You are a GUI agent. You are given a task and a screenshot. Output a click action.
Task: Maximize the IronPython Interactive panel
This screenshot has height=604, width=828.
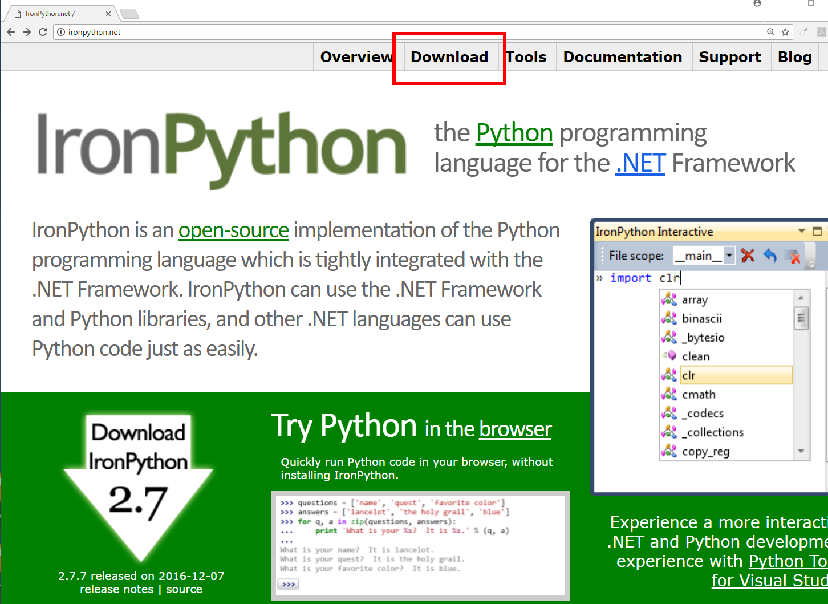[x=817, y=231]
